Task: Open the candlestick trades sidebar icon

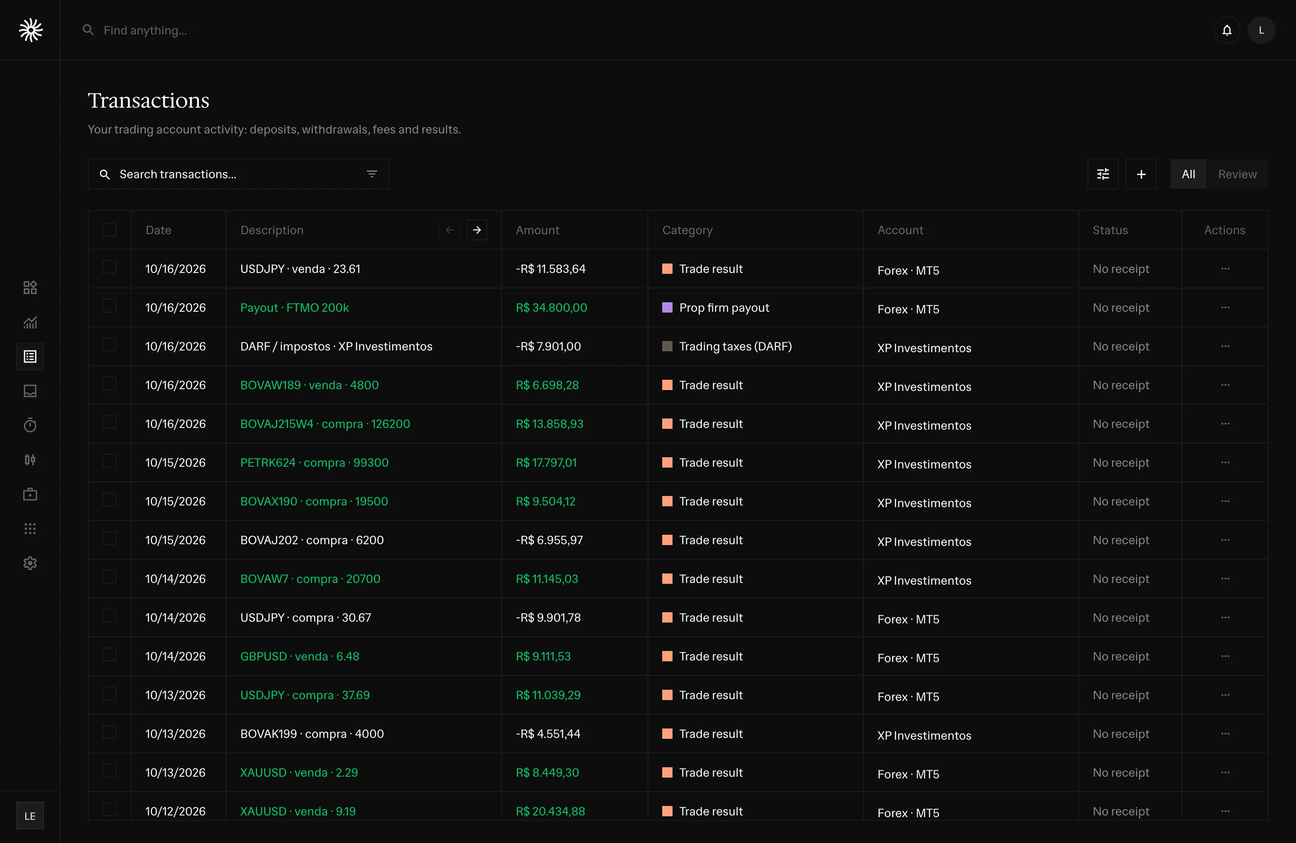Action: click(x=30, y=460)
